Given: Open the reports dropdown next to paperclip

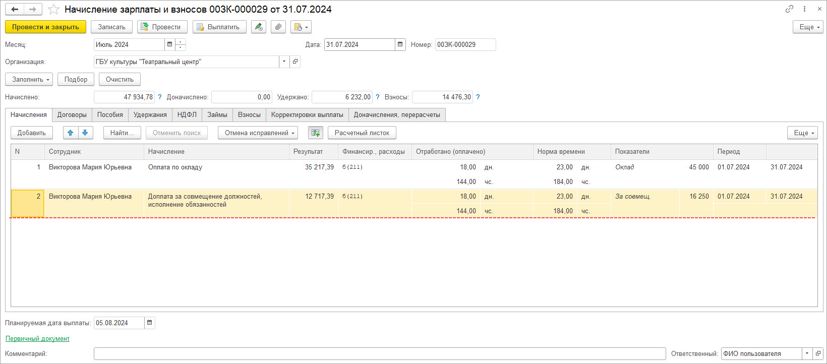Looking at the screenshot, I should coord(301,27).
